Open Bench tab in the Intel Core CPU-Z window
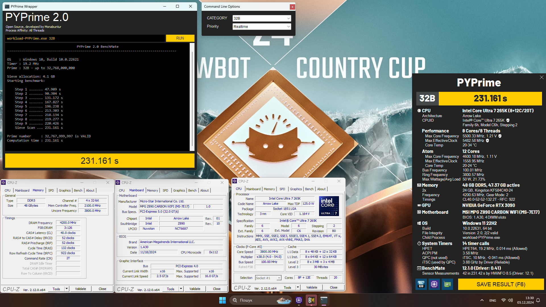The height and width of the screenshot is (307, 546). coord(309,189)
